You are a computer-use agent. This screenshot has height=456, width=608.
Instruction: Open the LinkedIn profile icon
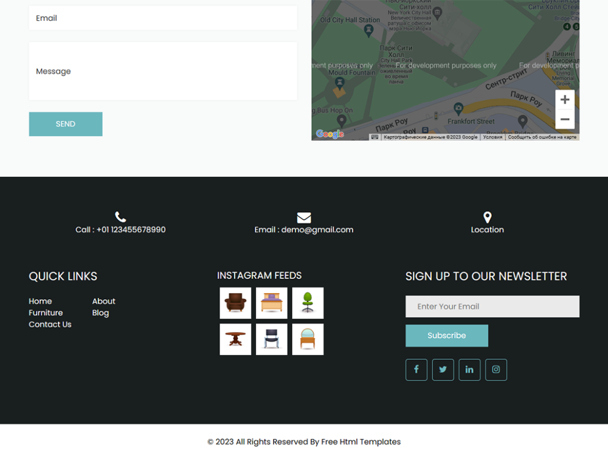(469, 370)
